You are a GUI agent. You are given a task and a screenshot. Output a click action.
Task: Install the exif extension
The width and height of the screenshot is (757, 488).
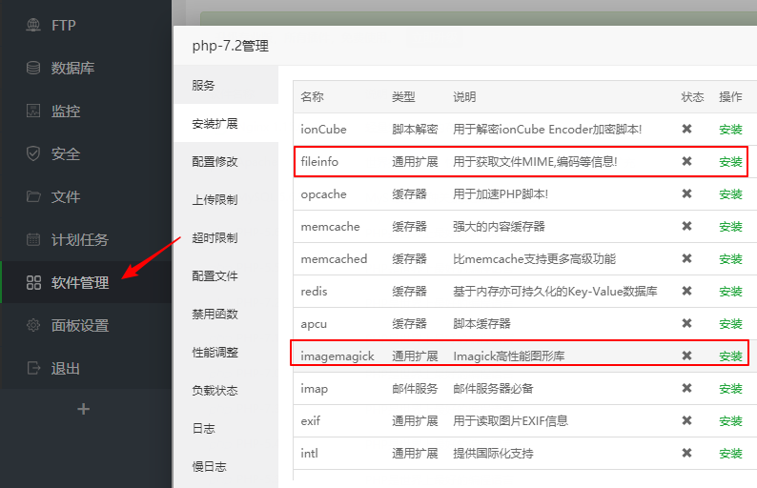click(730, 421)
